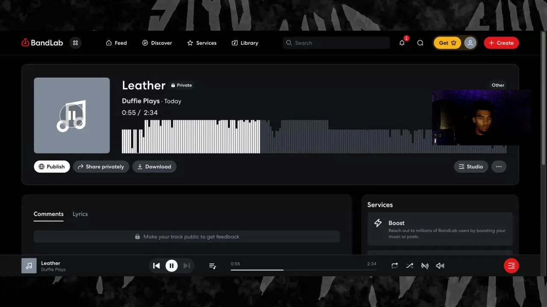Image resolution: width=547 pixels, height=307 pixels.
Task: Open the chat messages icon
Action: (x=420, y=43)
